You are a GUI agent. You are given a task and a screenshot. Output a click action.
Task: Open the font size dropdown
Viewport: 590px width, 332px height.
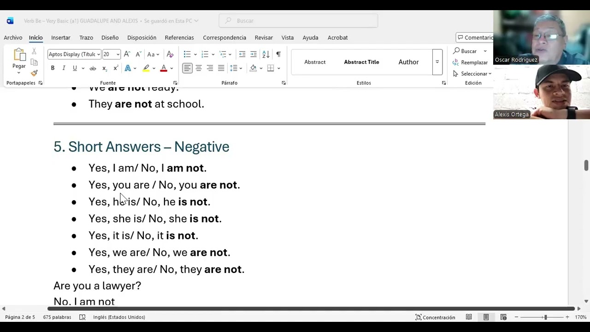click(118, 54)
